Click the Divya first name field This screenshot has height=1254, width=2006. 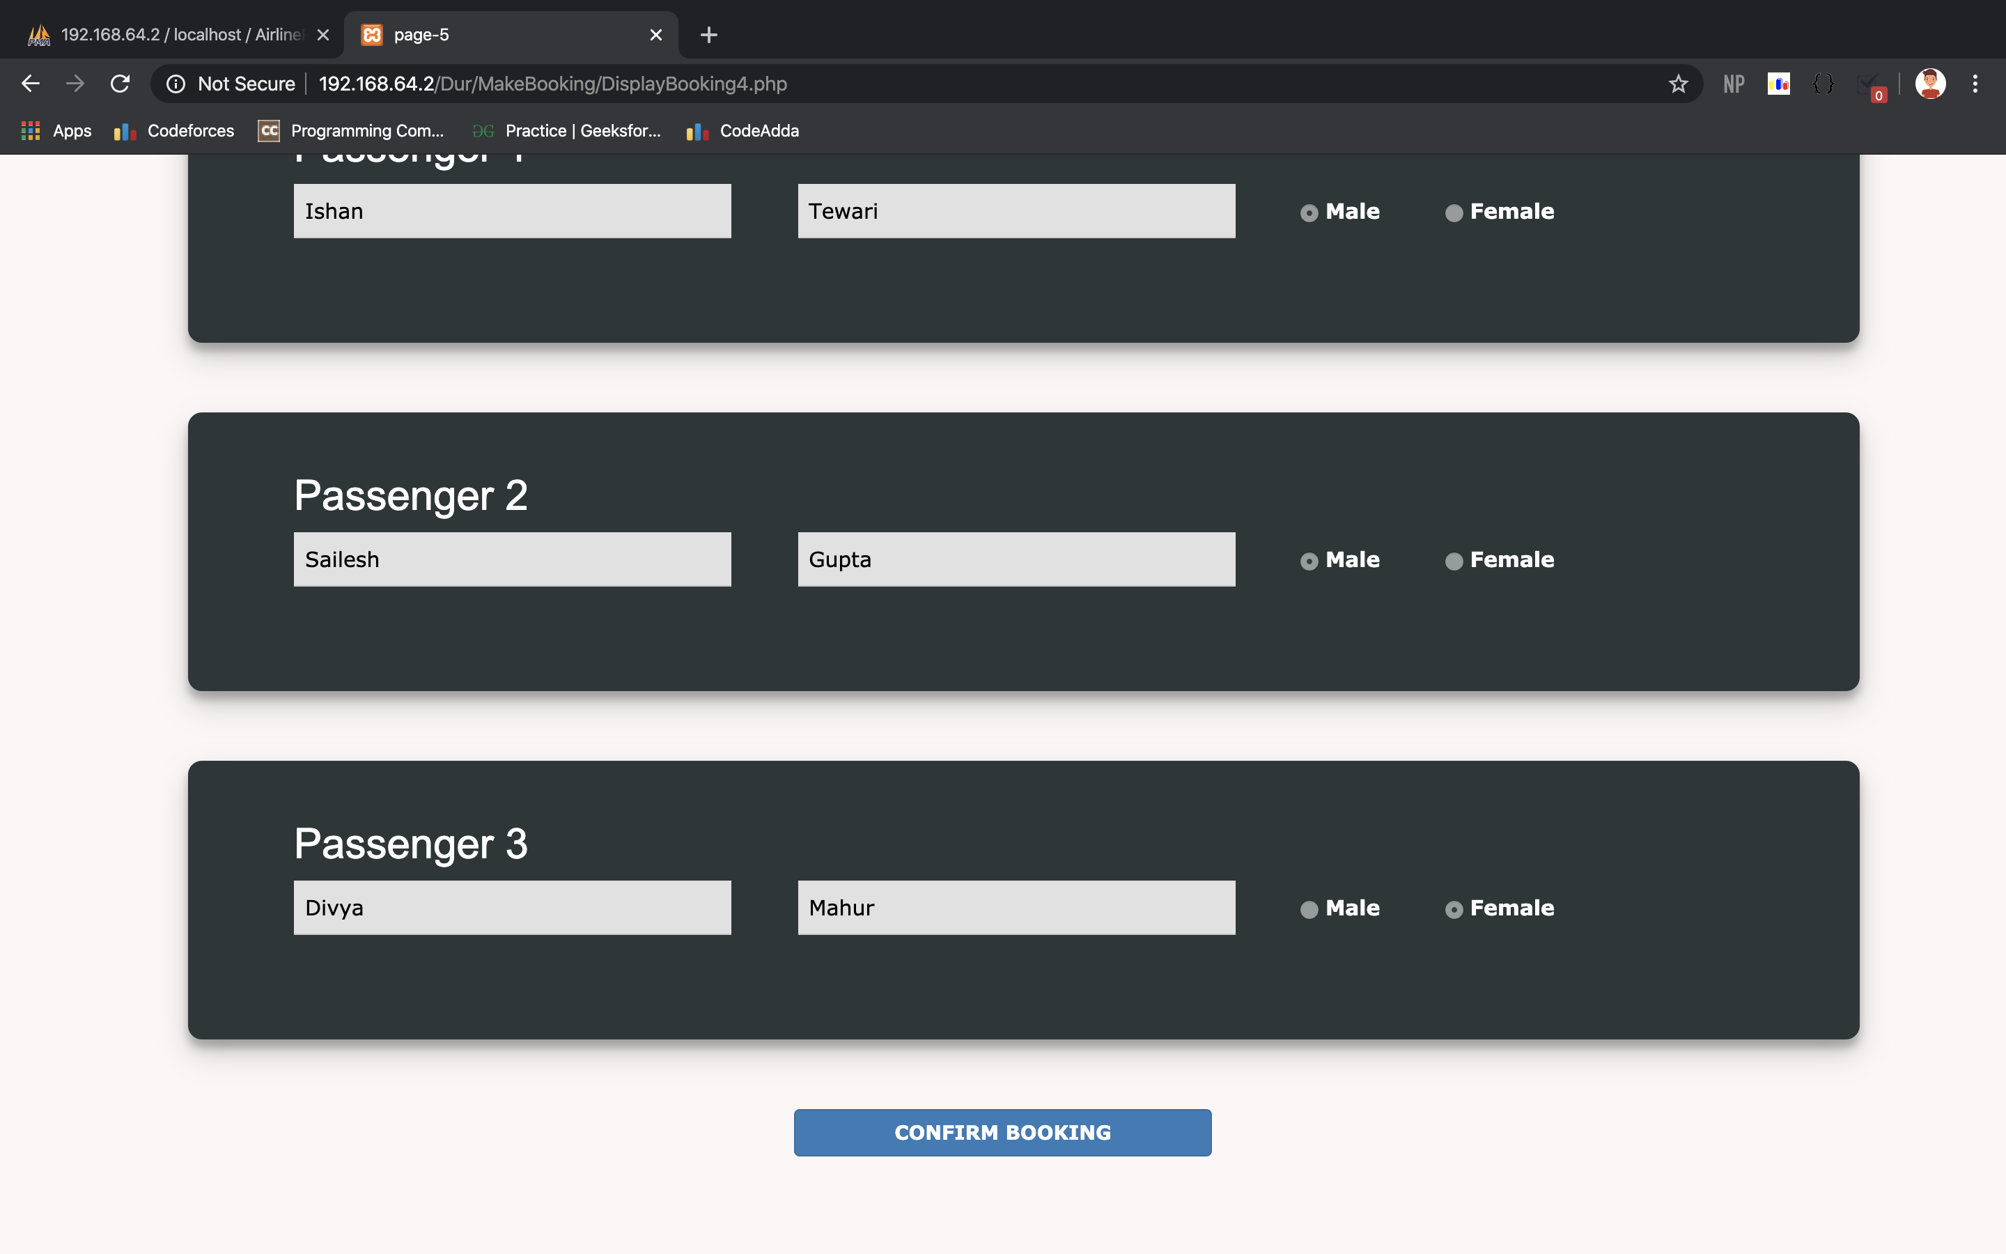click(x=512, y=907)
